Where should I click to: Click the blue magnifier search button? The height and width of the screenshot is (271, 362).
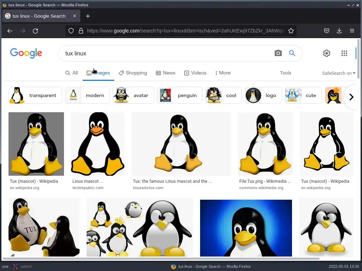pos(292,53)
